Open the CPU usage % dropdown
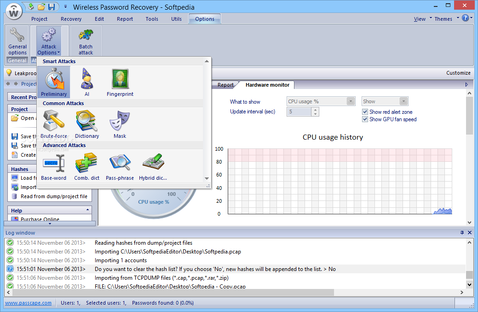 click(351, 101)
